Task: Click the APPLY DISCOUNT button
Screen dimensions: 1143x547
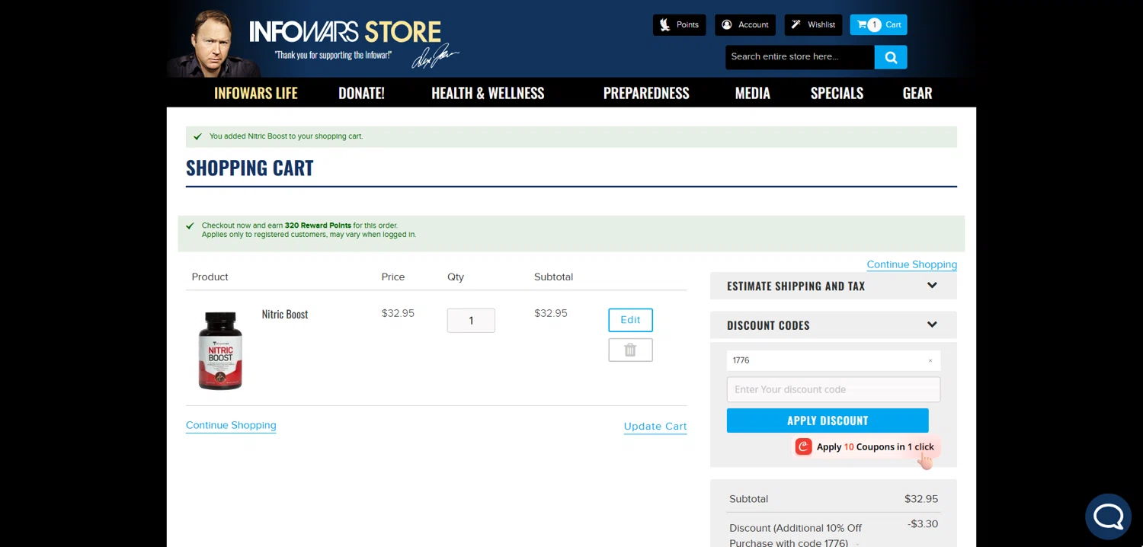Action: [x=828, y=421]
